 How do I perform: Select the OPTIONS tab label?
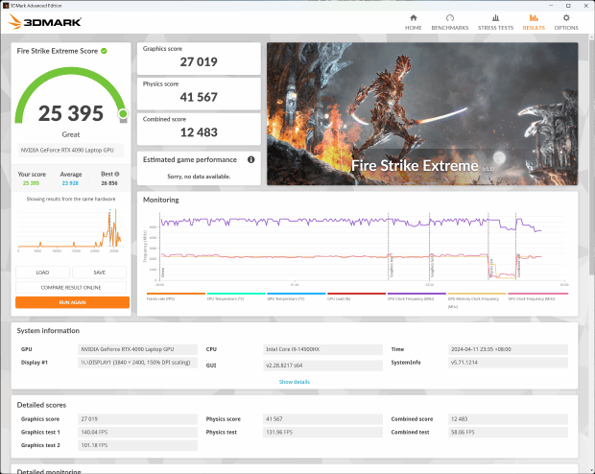tap(566, 28)
